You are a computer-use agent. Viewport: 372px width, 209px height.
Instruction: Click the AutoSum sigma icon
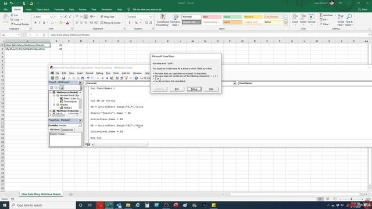point(321,15)
